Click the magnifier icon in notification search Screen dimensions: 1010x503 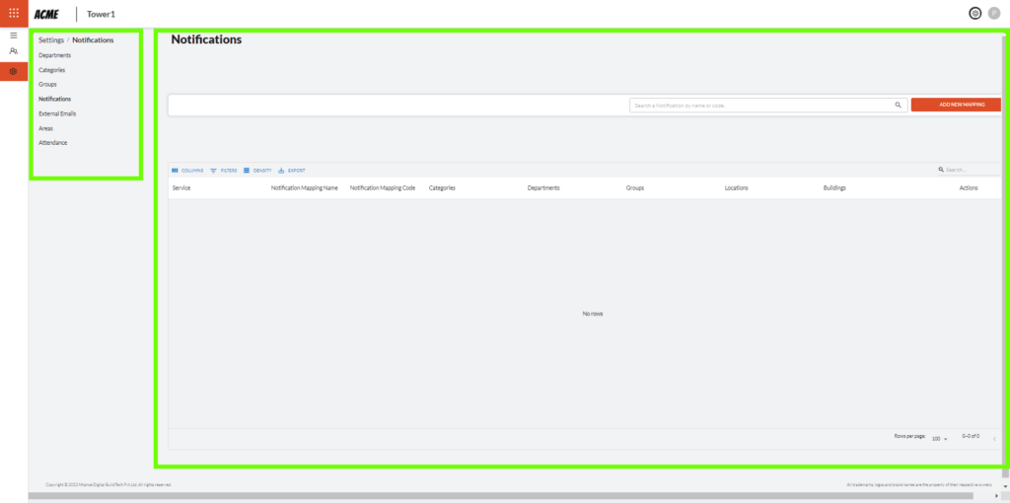898,105
